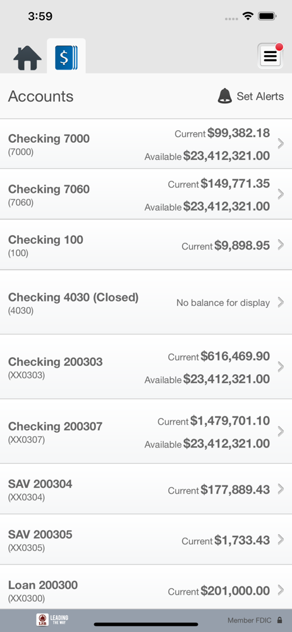Expand Checking 7000 chevron arrow
Image resolution: width=292 pixels, height=632 pixels.
[281, 143]
